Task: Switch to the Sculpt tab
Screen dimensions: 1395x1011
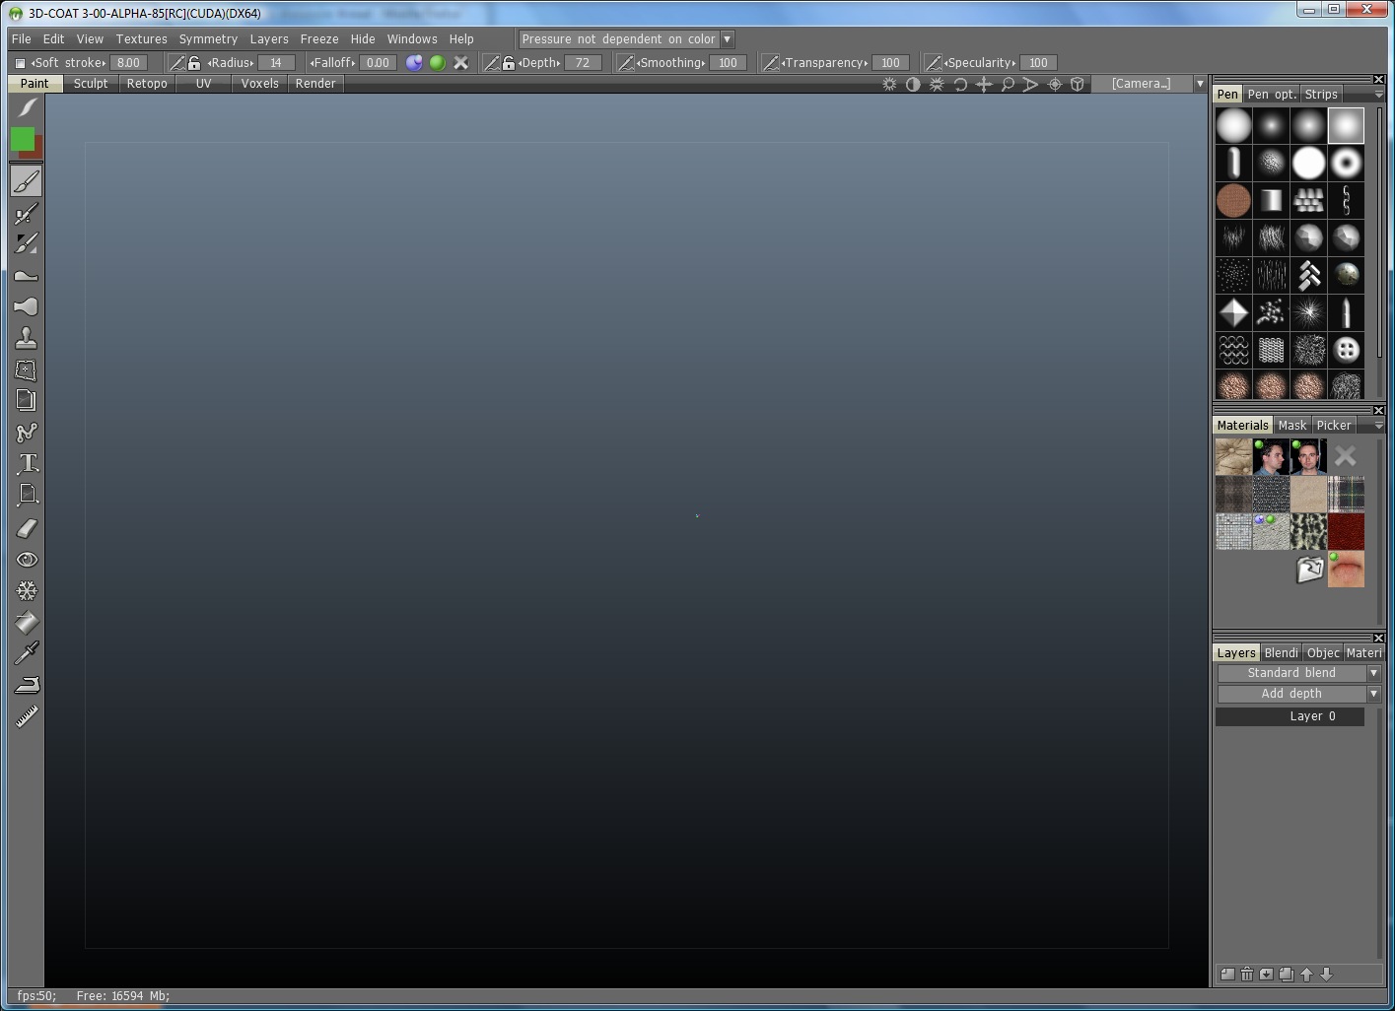Action: click(91, 84)
